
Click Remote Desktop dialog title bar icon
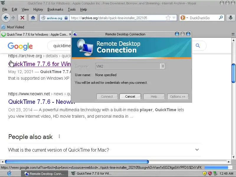click(x=75, y=34)
